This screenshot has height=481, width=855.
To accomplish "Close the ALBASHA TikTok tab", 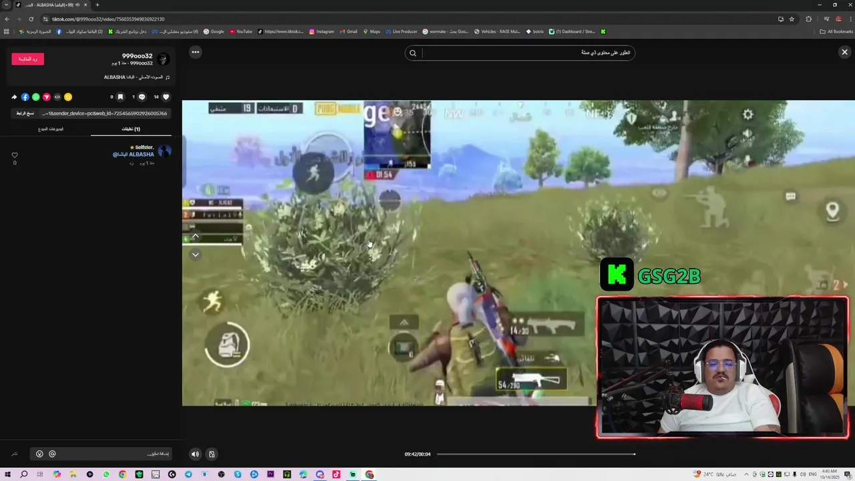I will pyautogui.click(x=85, y=5).
